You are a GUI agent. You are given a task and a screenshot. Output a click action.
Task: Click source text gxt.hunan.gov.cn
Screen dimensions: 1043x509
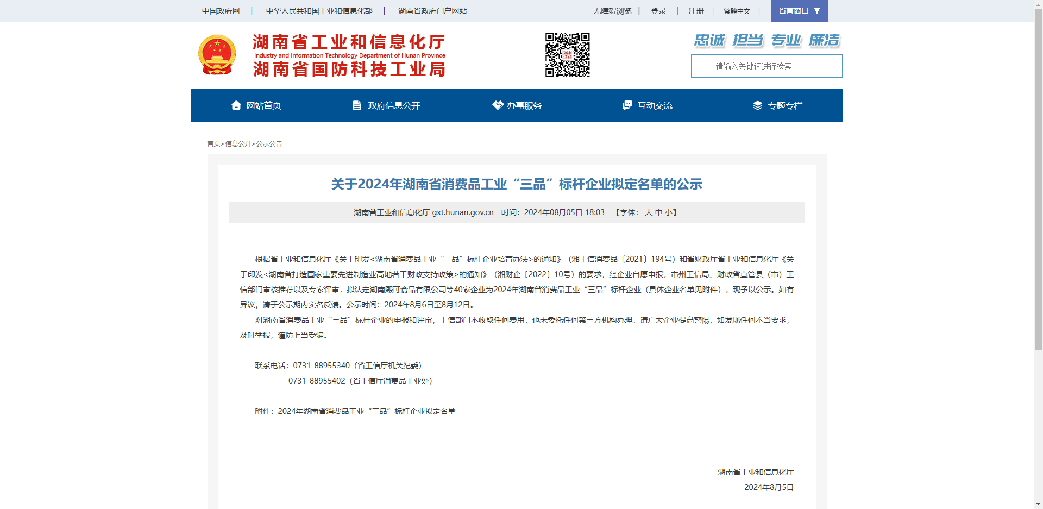point(463,212)
